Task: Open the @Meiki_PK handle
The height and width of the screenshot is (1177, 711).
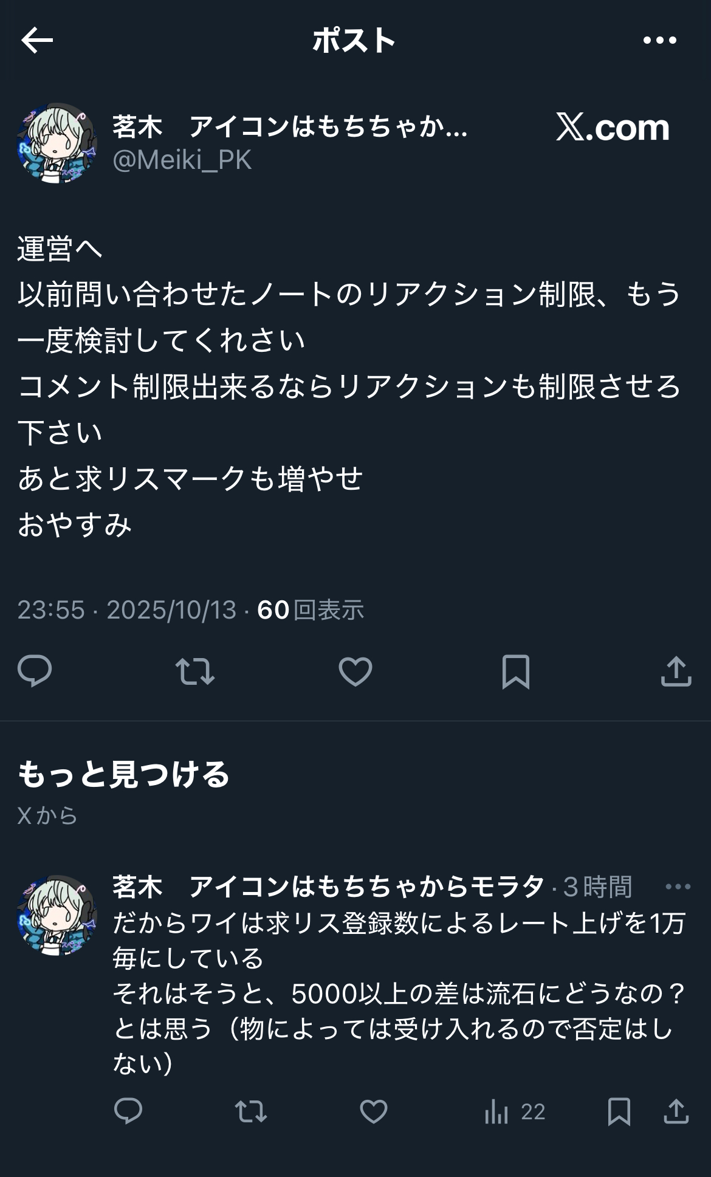Action: pyautogui.click(x=182, y=160)
